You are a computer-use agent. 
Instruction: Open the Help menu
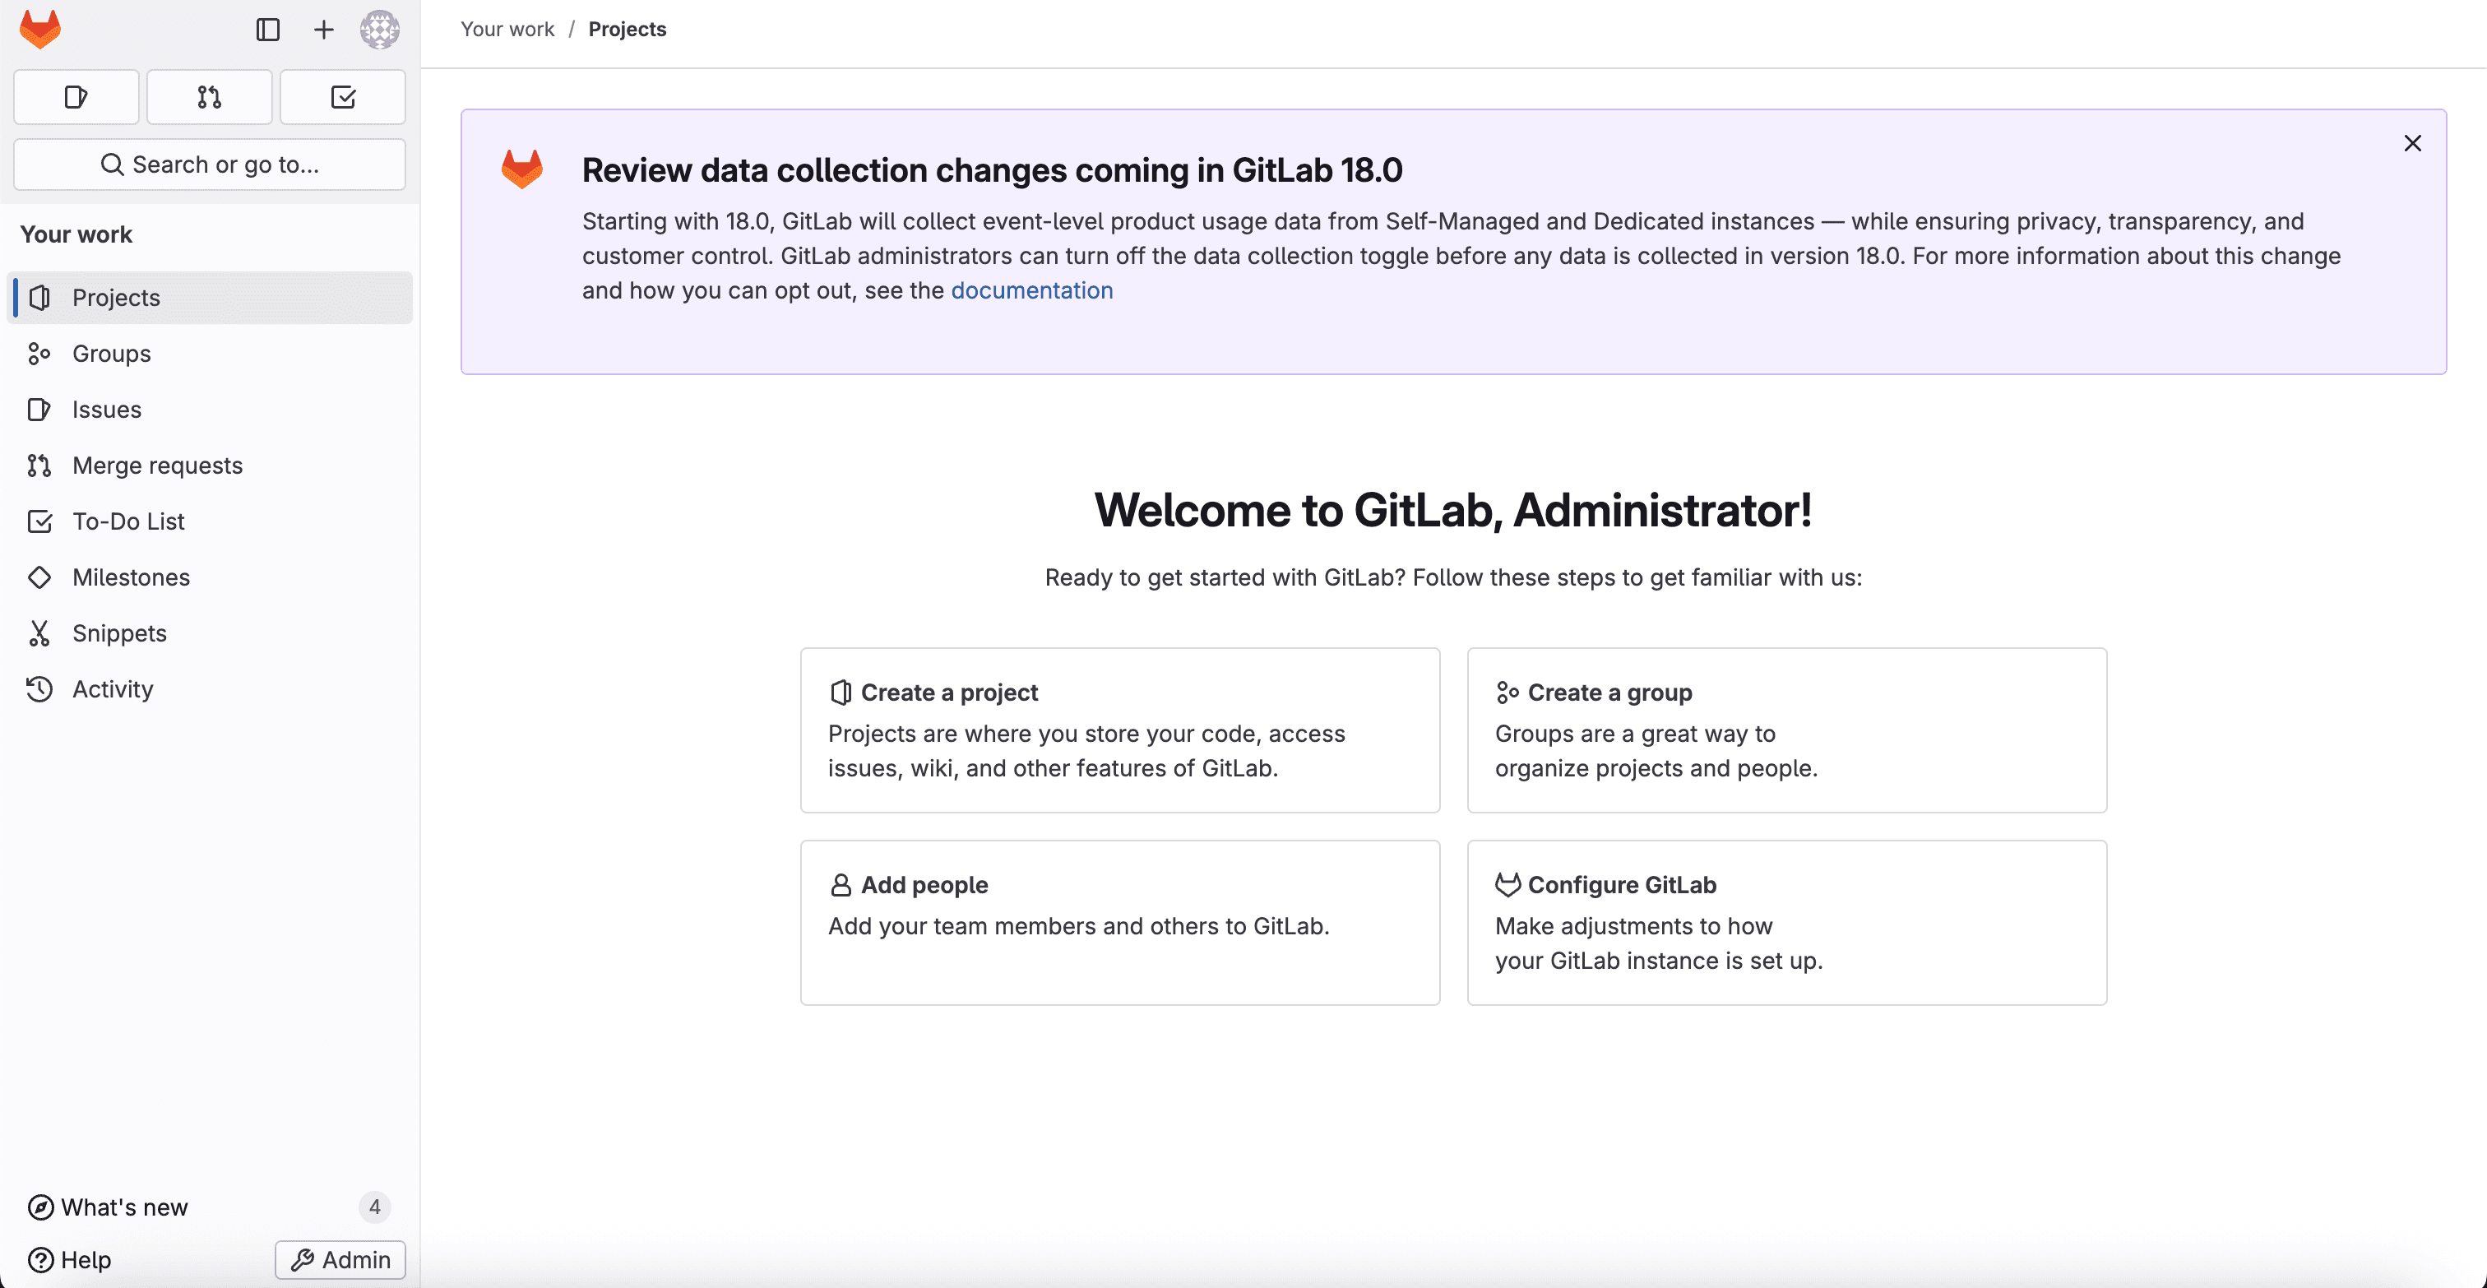pos(70,1260)
